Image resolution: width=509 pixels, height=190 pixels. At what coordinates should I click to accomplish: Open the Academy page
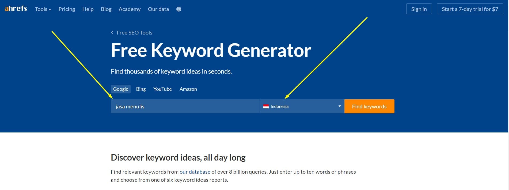coord(130,9)
